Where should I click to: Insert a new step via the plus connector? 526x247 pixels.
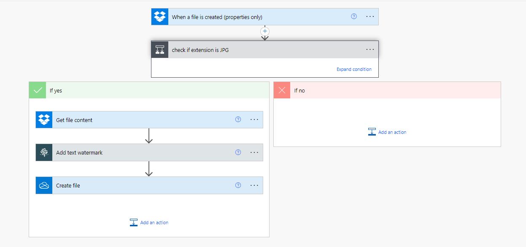tap(265, 31)
